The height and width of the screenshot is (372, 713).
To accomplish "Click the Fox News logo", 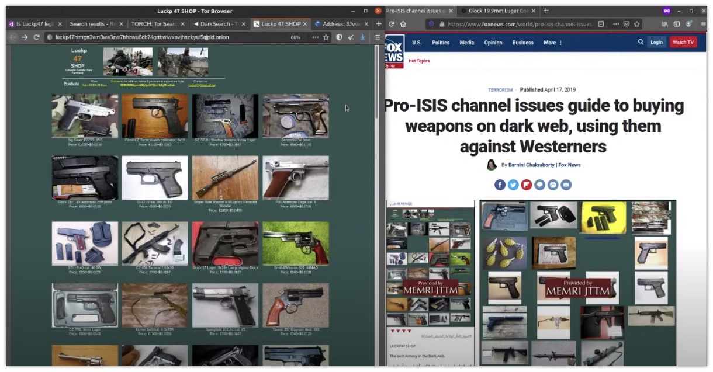I will tap(394, 51).
